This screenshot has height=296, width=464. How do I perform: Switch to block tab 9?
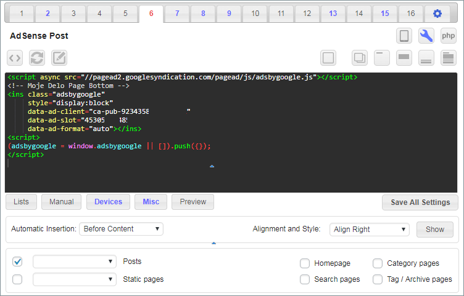coord(229,14)
